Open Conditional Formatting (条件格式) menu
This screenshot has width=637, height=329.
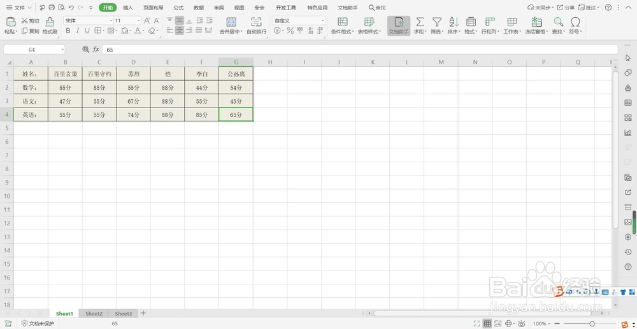[x=343, y=25]
